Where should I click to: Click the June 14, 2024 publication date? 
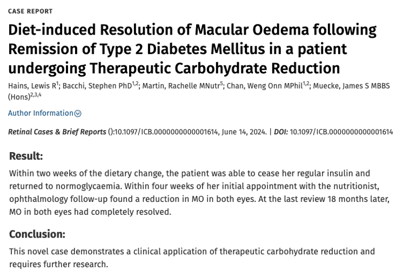coord(244,132)
